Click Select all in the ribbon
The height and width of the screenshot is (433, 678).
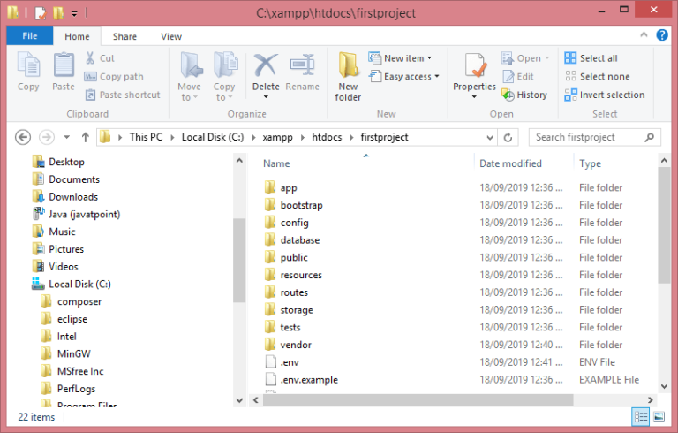591,58
